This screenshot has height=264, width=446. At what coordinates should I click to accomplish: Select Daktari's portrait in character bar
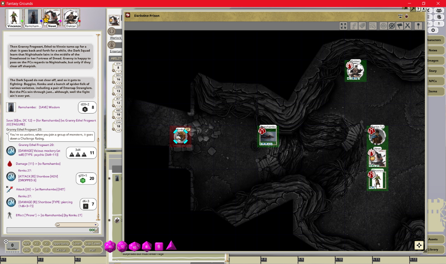click(x=71, y=19)
